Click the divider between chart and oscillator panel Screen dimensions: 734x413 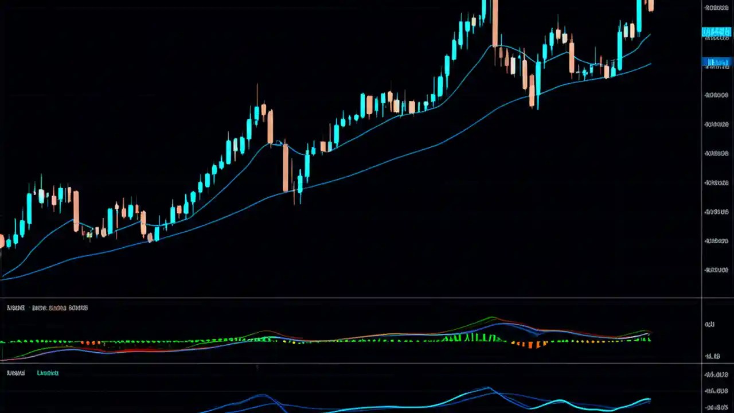tap(344, 299)
